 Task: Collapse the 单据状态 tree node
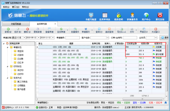coord(7,47)
